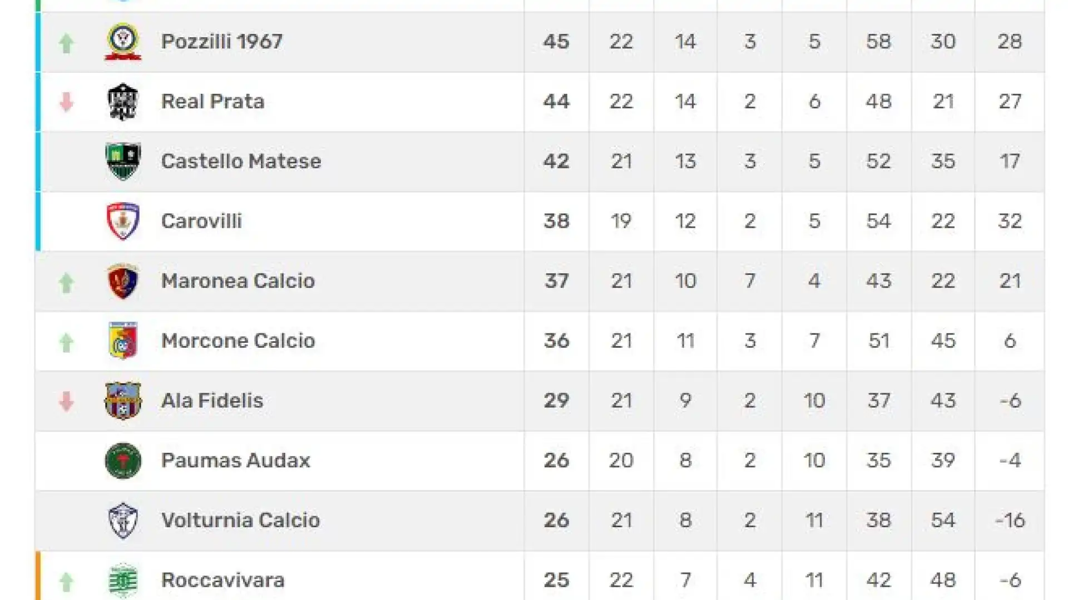Viewport: 1068px width, 600px height.
Task: Select the Carovilli shield logo
Action: coord(123,221)
